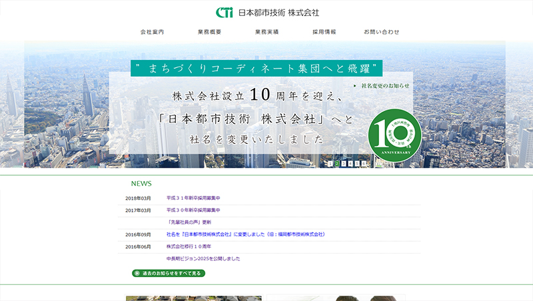Click the CTi company logo

[x=225, y=13]
